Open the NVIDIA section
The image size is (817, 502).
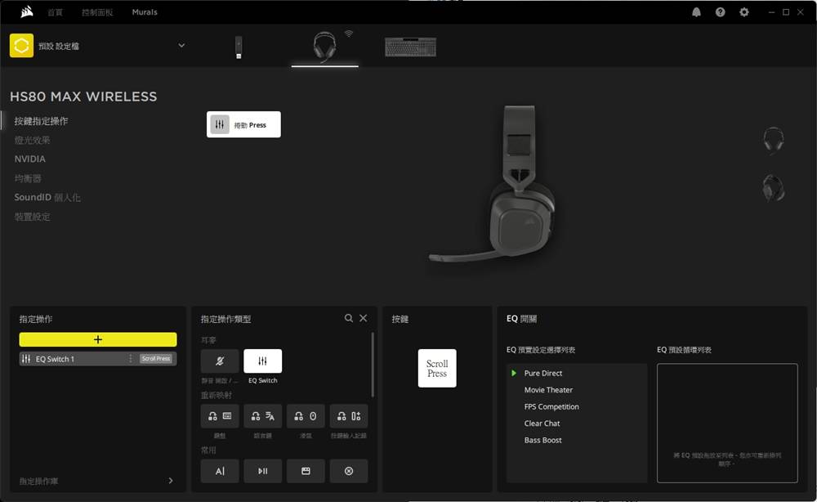(29, 159)
